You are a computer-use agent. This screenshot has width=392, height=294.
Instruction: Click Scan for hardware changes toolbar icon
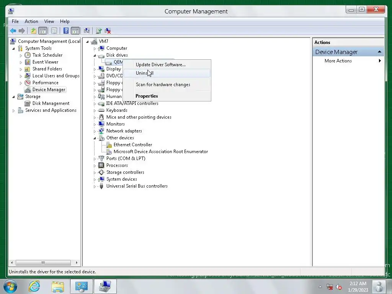87,31
